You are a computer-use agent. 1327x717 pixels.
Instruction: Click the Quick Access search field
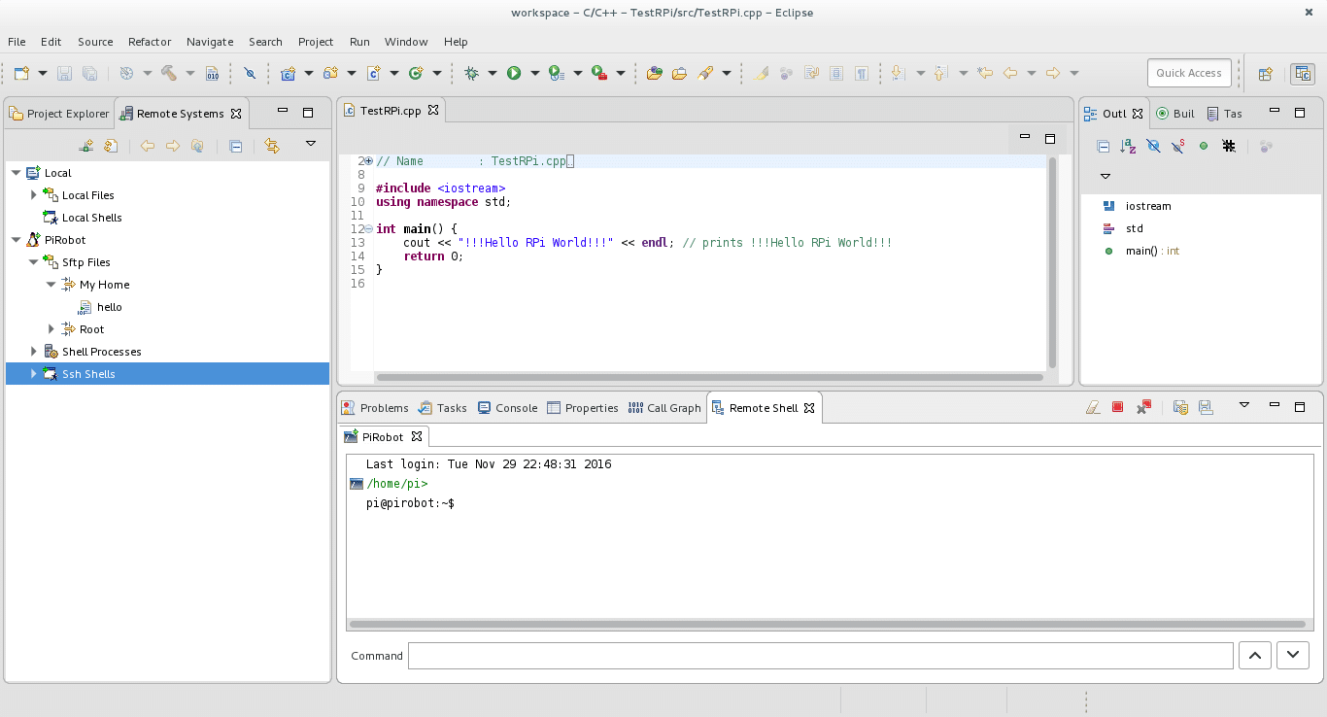pos(1189,73)
